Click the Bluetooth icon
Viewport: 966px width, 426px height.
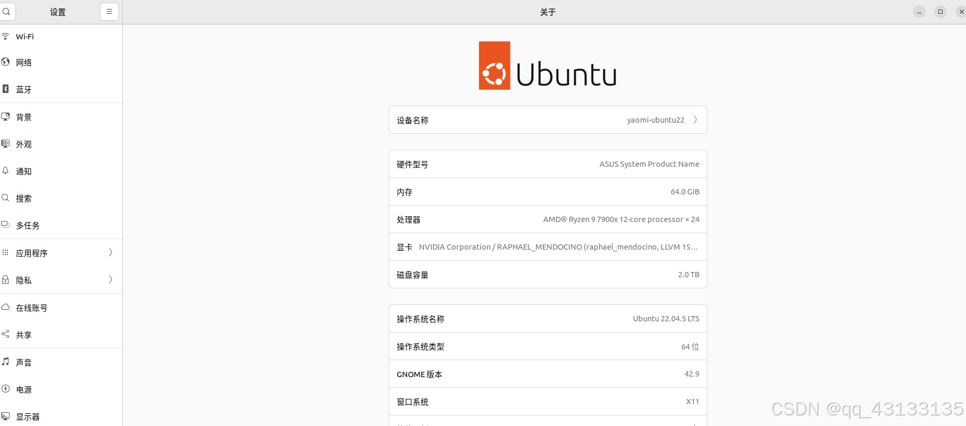tap(5, 89)
